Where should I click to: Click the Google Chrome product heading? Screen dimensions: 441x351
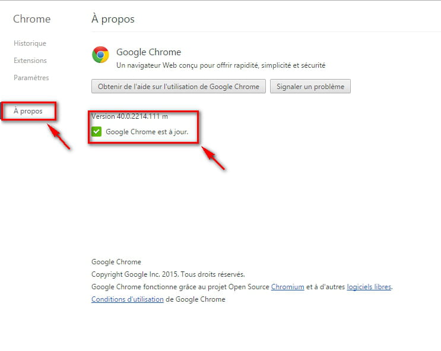point(148,52)
